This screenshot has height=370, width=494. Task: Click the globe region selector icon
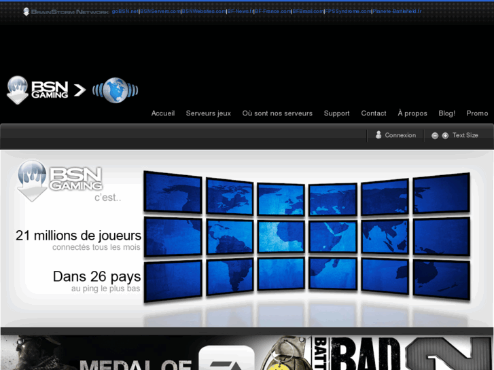pos(116,90)
